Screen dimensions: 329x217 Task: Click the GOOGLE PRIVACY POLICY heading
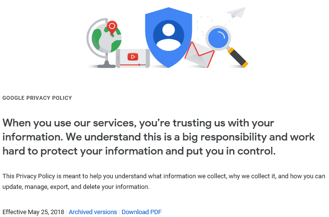[37, 98]
